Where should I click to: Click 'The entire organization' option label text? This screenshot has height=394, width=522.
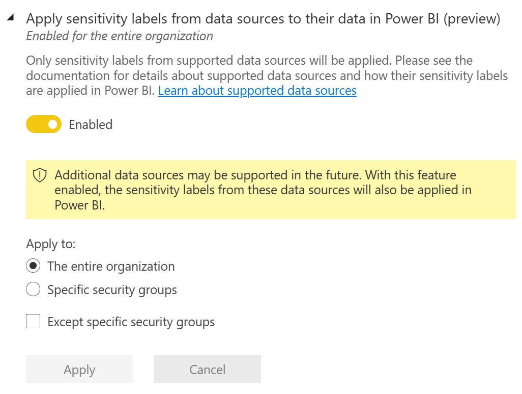click(111, 267)
